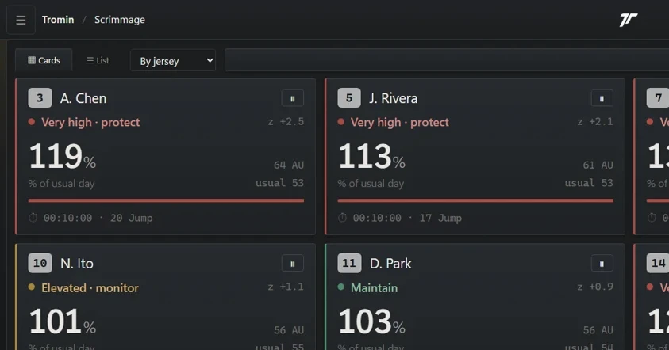Screen dimensions: 669x350
Task: Select player name A. Chen
Action: pos(83,98)
